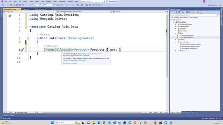Click the Windows Start button
Screen dimensions: 223x125
pos(52,123)
